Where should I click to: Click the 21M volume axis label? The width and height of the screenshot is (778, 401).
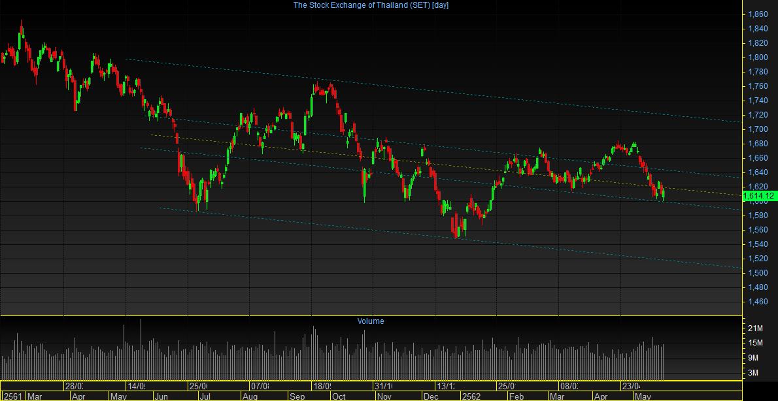pos(754,328)
